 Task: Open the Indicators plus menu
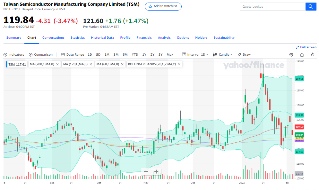pos(14,55)
